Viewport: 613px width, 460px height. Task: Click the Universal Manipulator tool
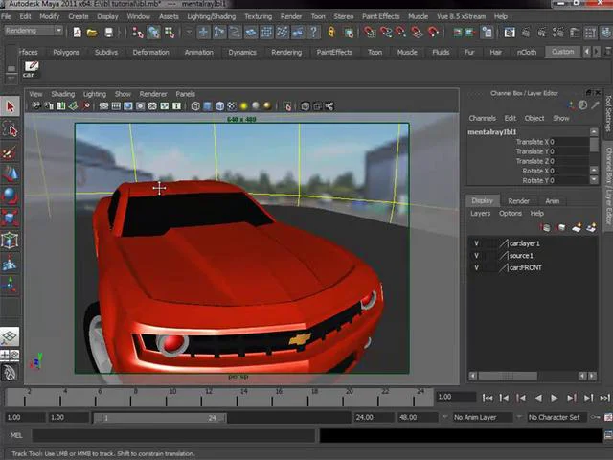[11, 240]
